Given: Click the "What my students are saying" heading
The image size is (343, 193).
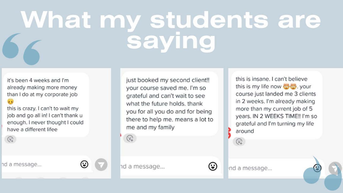Looking at the screenshot, I should coord(171,29).
